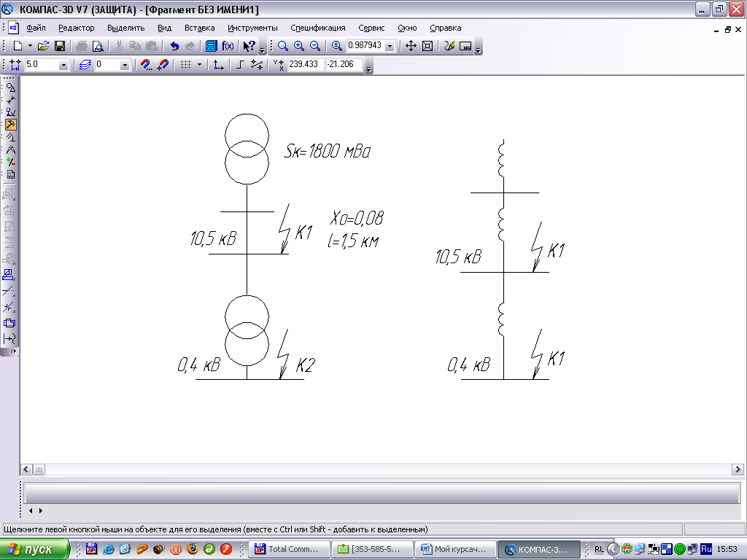This screenshot has height=560, width=747.
Task: Toggle the grid display button
Action: 185,65
